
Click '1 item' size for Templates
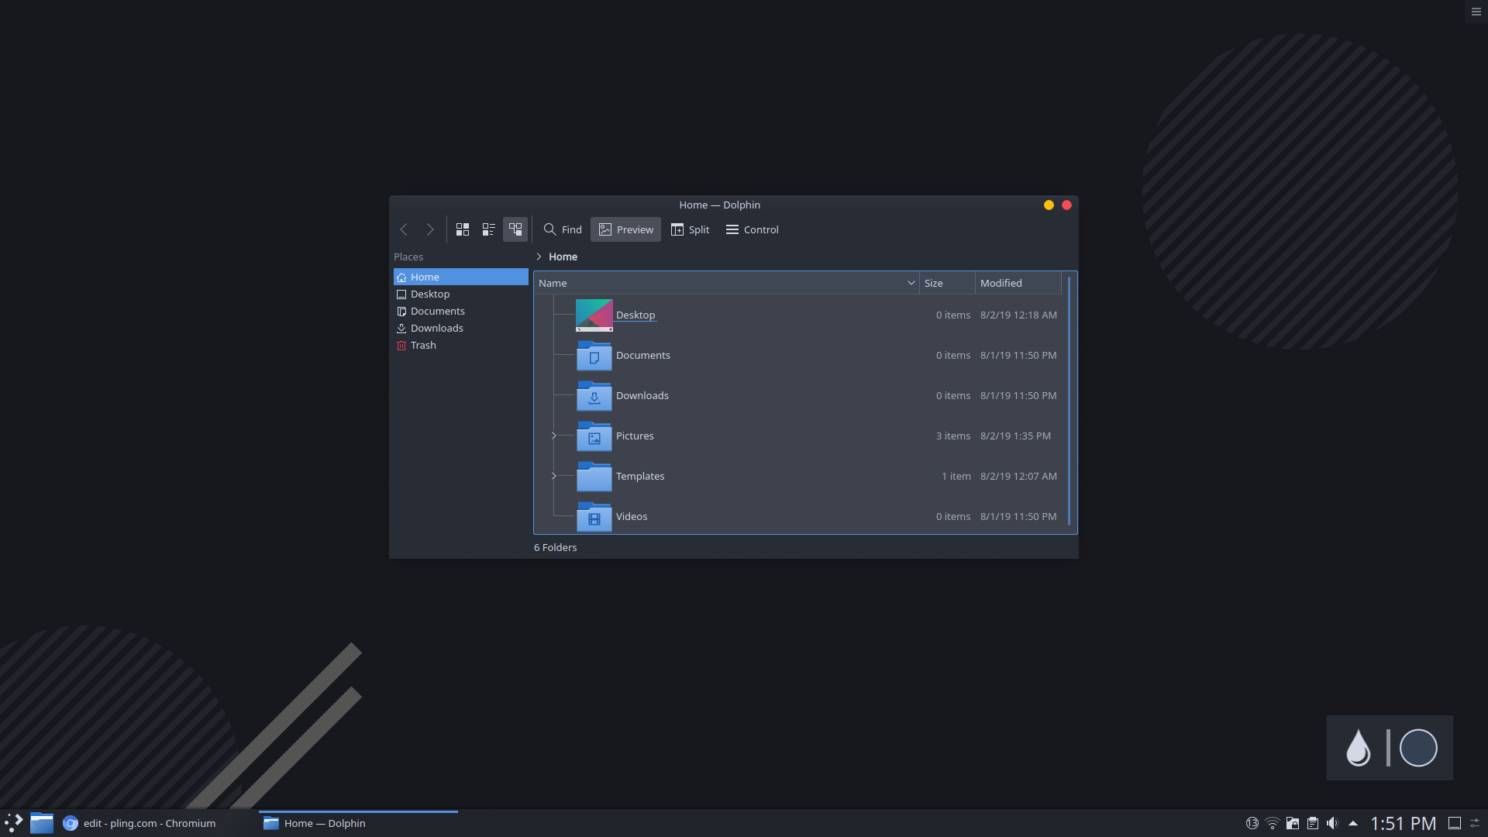956,476
